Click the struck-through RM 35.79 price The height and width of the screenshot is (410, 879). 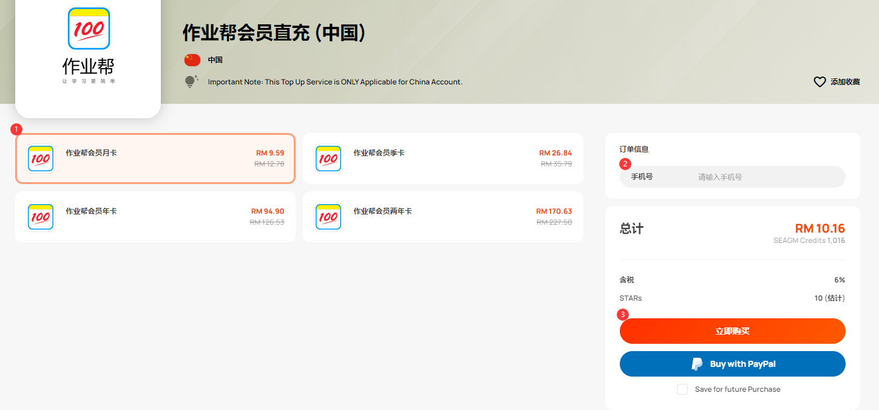[557, 163]
